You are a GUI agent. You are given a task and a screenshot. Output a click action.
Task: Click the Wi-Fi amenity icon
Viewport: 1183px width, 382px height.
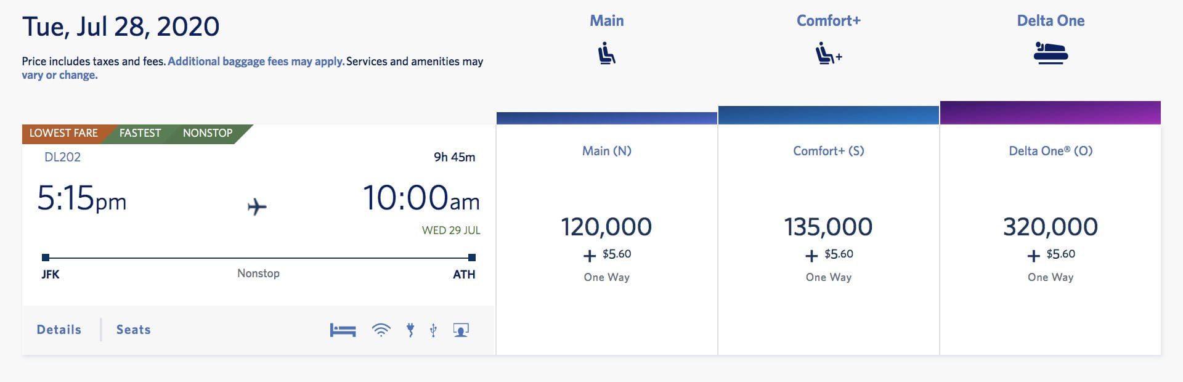(x=381, y=330)
